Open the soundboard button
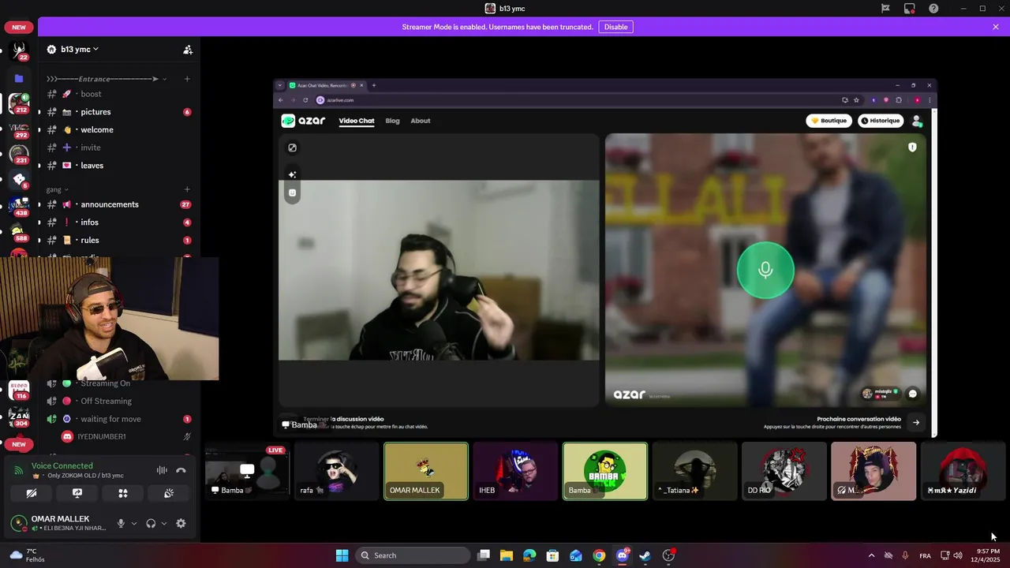The image size is (1010, 568). pyautogui.click(x=169, y=493)
